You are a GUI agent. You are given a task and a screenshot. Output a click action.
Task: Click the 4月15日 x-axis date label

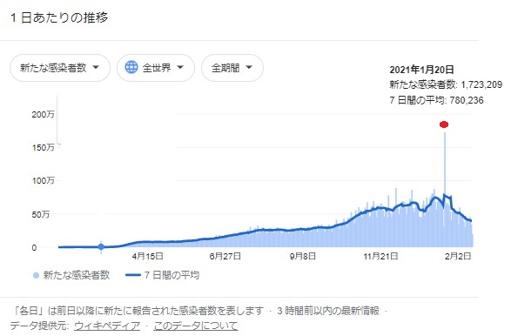click(147, 256)
